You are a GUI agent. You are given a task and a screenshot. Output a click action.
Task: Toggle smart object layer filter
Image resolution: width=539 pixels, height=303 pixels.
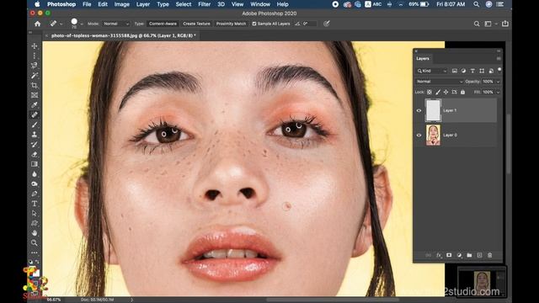point(491,71)
